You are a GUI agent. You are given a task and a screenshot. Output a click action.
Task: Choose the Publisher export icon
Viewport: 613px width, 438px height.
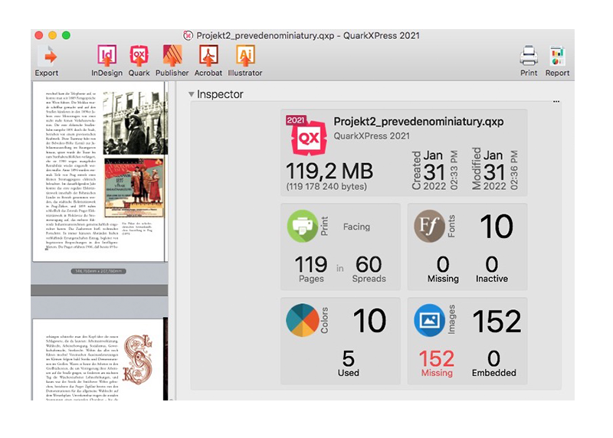click(172, 56)
